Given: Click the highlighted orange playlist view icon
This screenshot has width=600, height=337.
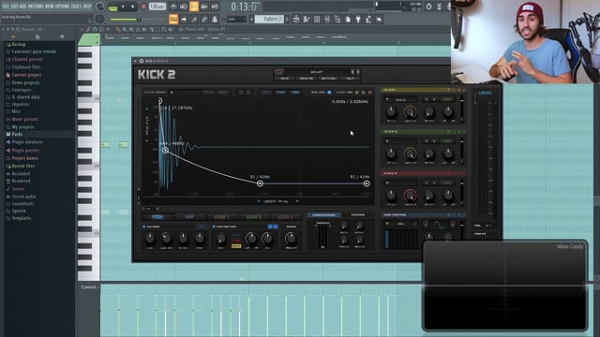Looking at the screenshot, I should (x=173, y=19).
